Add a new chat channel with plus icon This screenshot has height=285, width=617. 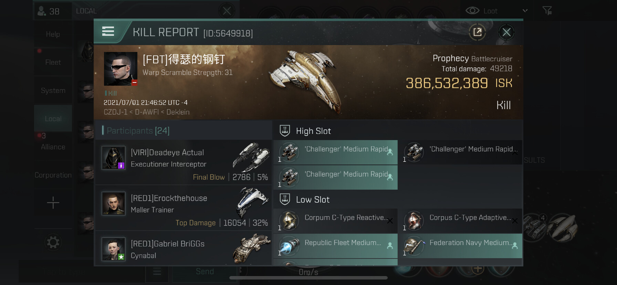click(x=53, y=203)
